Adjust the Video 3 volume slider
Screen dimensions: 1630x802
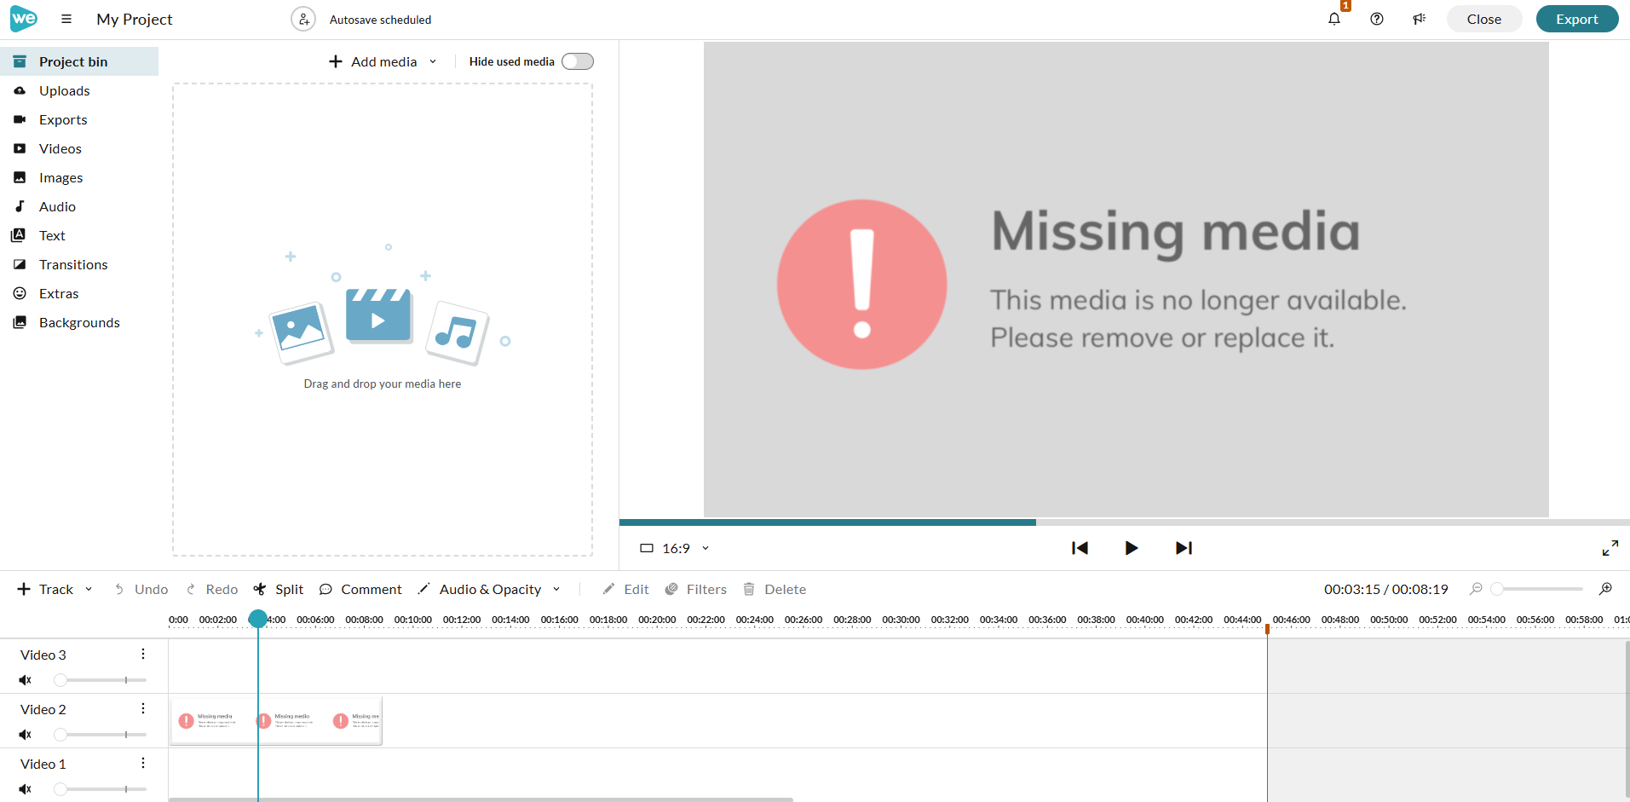(100, 680)
